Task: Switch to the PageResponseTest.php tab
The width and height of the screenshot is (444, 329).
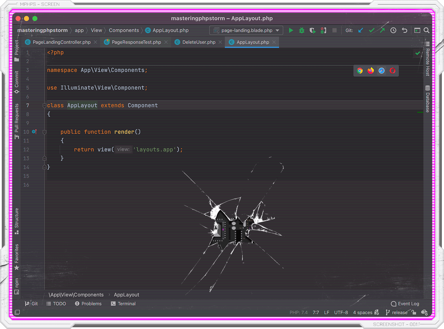Action: click(135, 42)
